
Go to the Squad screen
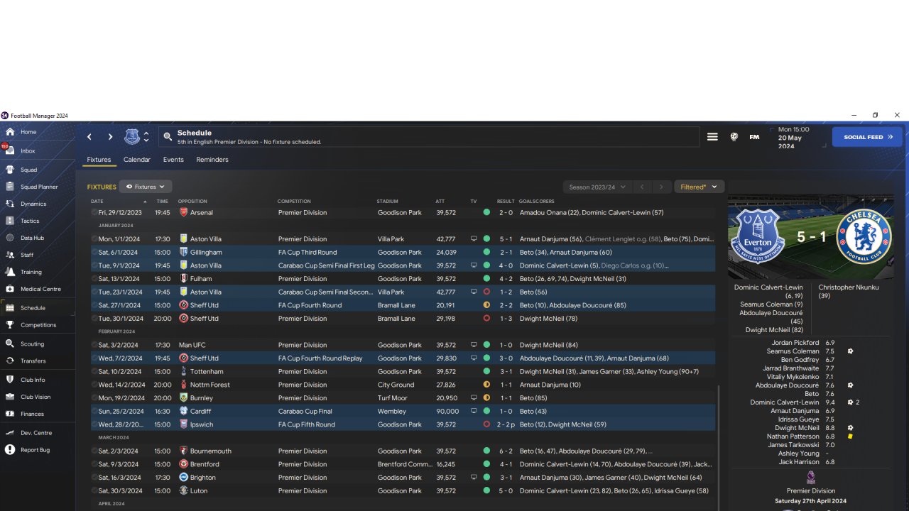[28, 170]
